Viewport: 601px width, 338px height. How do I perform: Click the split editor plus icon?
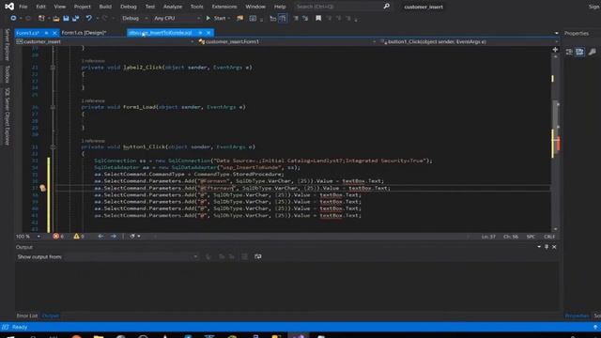point(555,50)
